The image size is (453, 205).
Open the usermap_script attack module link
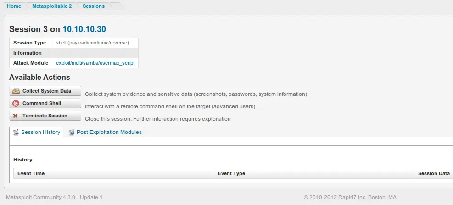(x=95, y=63)
